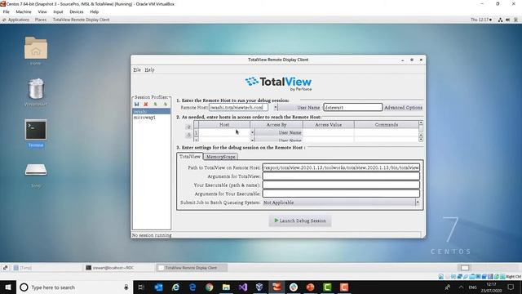Image resolution: width=522 pixels, height=294 pixels.
Task: Click the red X delete profile icon
Action: [x=146, y=105]
